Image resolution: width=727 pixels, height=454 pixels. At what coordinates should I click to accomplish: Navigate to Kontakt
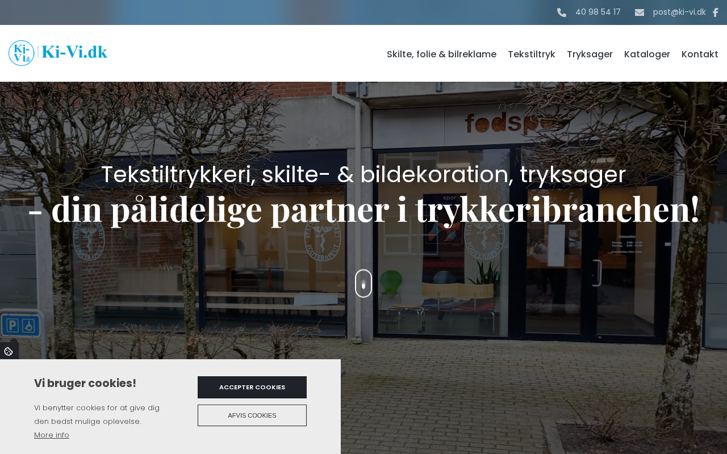[700, 54]
